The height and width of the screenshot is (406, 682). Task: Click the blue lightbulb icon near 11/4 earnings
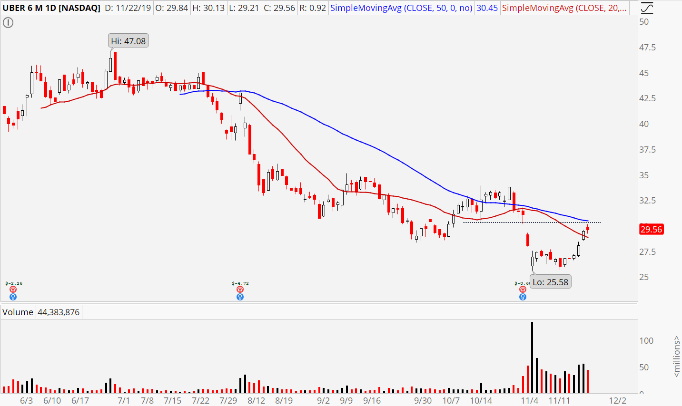pyautogui.click(x=523, y=297)
